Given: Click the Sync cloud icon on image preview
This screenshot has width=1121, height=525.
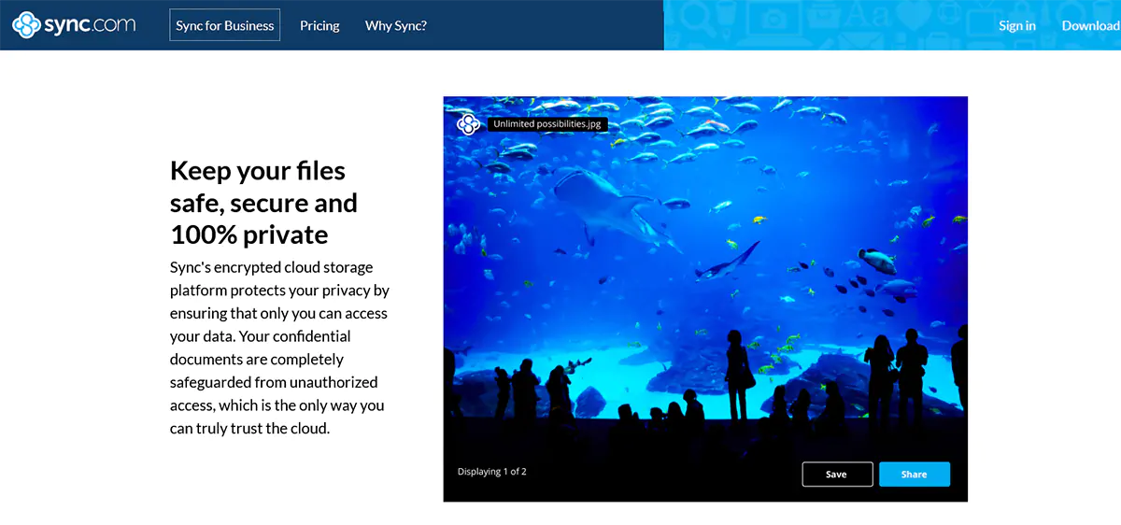Looking at the screenshot, I should click(468, 124).
